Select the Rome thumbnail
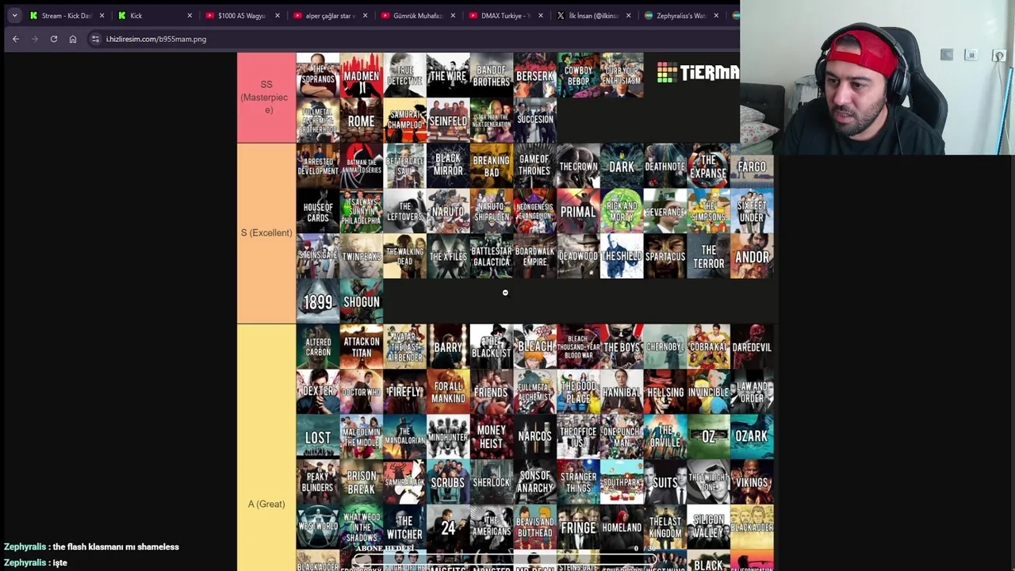This screenshot has height=571, width=1015. [x=362, y=121]
